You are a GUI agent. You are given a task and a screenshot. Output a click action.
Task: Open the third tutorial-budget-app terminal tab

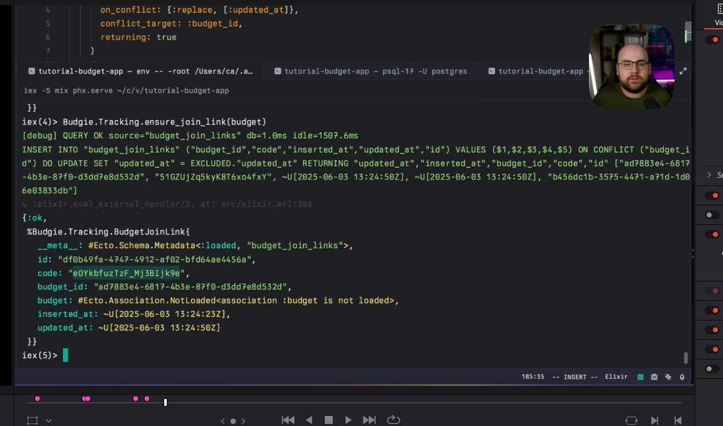(535, 71)
